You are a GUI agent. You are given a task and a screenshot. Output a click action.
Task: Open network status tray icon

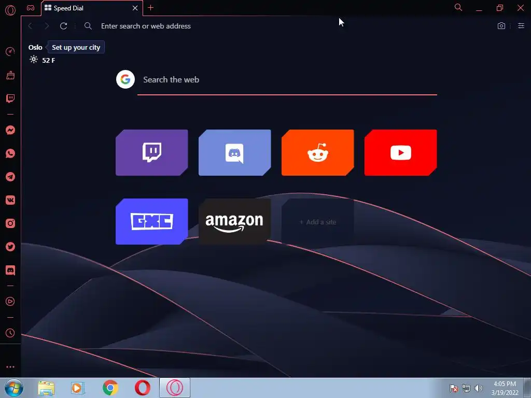coord(466,388)
